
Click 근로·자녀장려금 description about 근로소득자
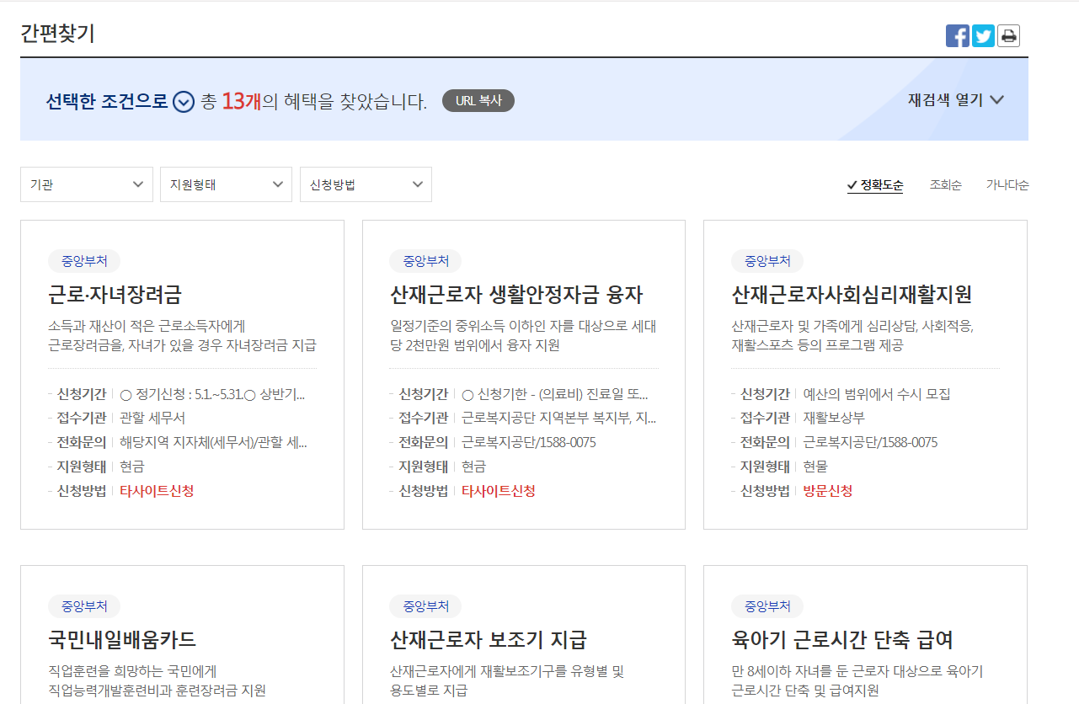(183, 336)
